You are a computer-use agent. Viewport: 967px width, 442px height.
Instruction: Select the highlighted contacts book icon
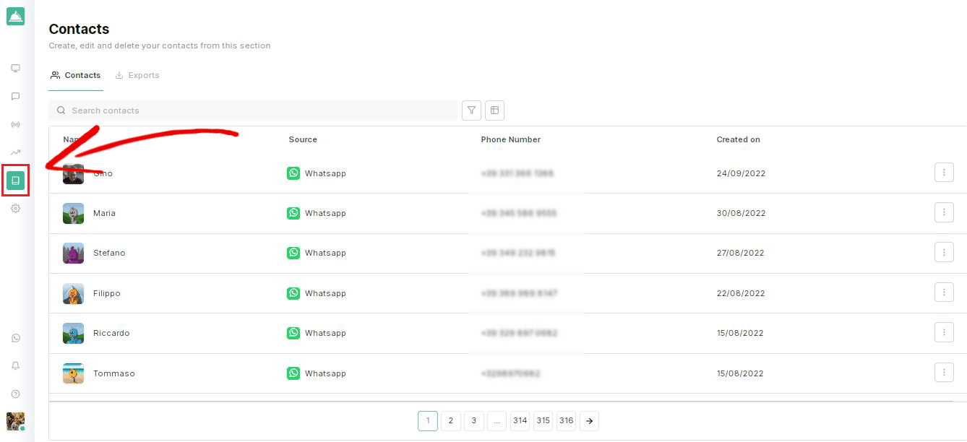point(16,181)
